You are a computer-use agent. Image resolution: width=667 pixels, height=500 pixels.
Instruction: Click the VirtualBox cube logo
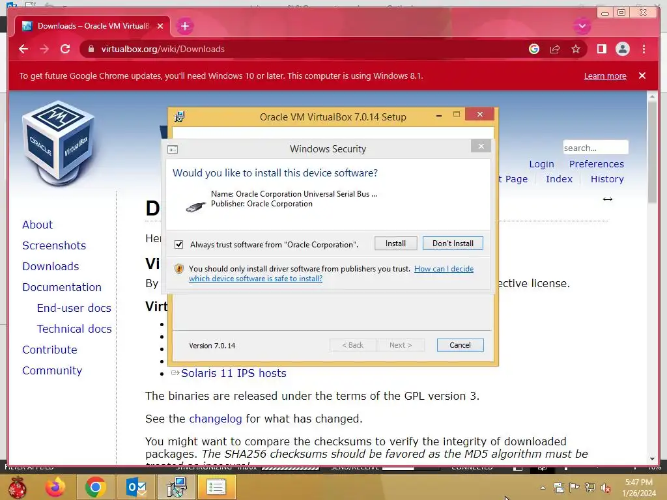tap(59, 144)
